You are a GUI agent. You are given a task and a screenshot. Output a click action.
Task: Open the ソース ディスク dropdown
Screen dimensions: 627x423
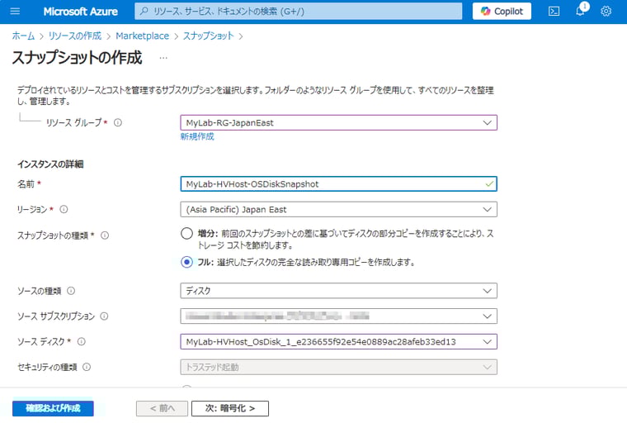(x=339, y=342)
